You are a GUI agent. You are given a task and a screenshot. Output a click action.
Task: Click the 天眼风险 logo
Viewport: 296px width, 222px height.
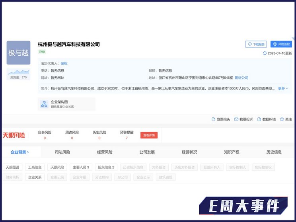[14, 135]
